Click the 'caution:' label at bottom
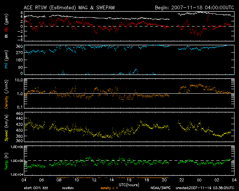 (x=68, y=188)
